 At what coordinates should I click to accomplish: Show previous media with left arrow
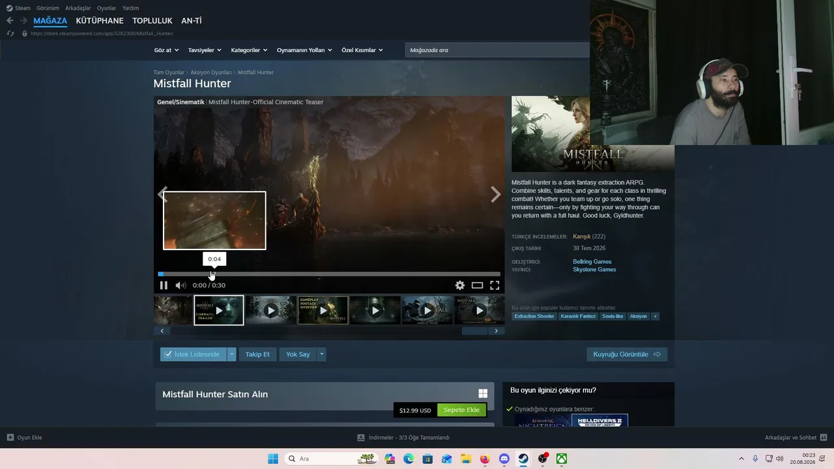162,195
